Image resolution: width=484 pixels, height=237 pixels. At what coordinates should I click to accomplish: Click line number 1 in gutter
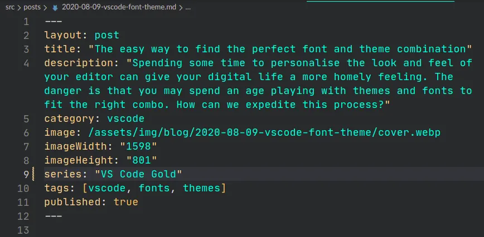[26, 22]
